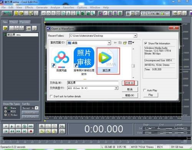The image size is (192, 150).
Task: Expand the look-in 桌面 location dropdown
Action: [109, 43]
